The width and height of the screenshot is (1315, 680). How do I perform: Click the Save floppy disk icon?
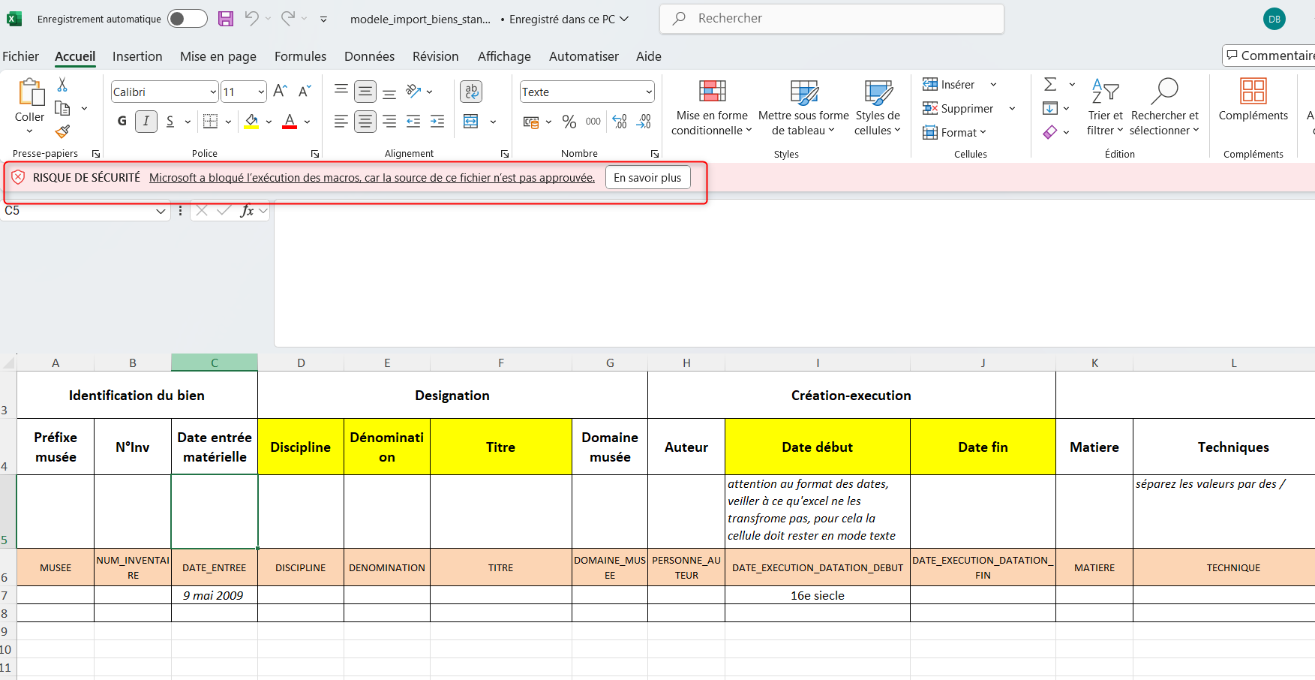(x=226, y=19)
